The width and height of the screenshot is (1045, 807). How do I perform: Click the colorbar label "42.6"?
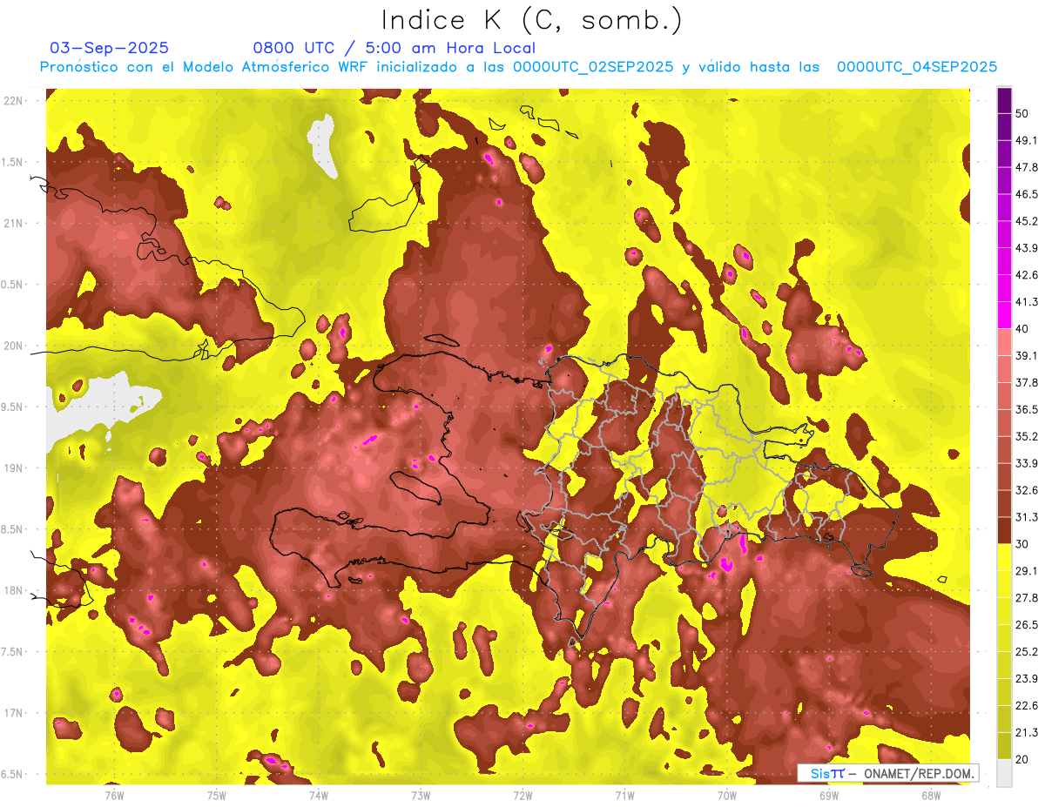tap(1027, 275)
